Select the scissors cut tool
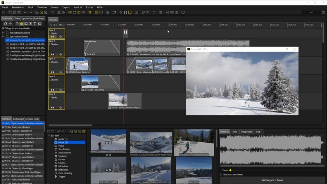327x184 pixels. 59,13
